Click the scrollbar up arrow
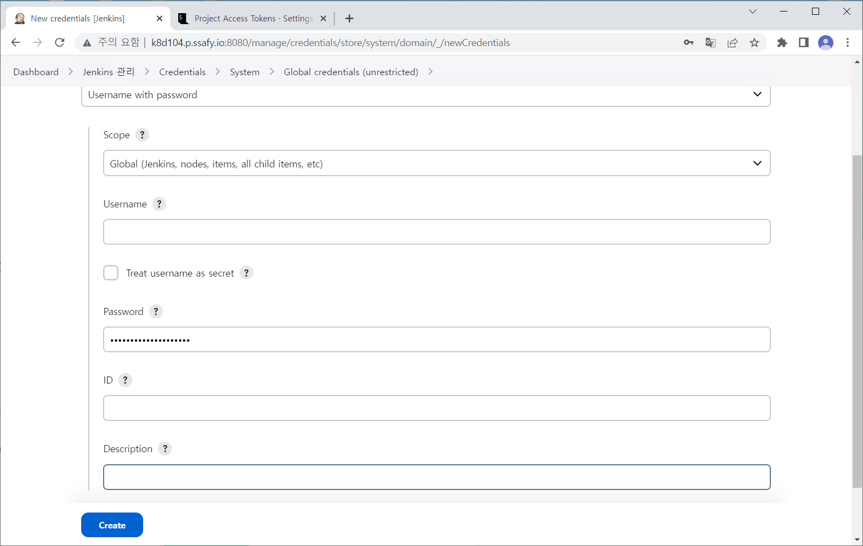Screen dimensions: 863x546 857,62
